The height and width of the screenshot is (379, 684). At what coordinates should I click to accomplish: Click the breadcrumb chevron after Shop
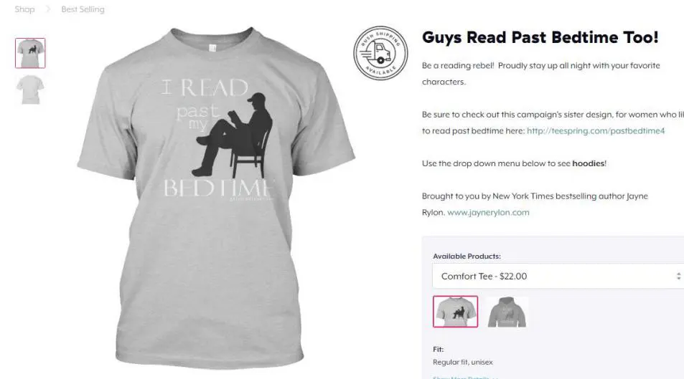[48, 9]
